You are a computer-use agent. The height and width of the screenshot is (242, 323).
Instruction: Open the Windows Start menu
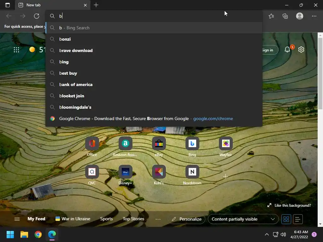pos(10,234)
